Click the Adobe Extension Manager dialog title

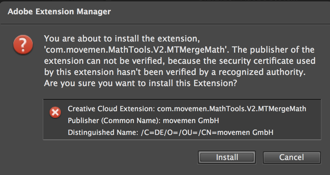pos(59,12)
